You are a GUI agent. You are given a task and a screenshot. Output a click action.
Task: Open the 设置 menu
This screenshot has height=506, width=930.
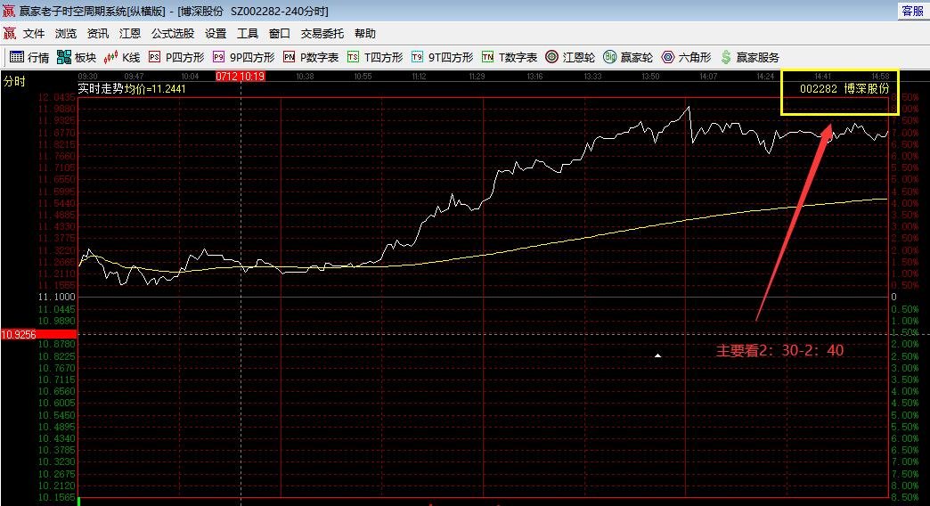point(216,34)
